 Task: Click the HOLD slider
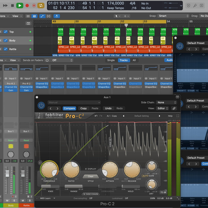[x=131, y=186]
